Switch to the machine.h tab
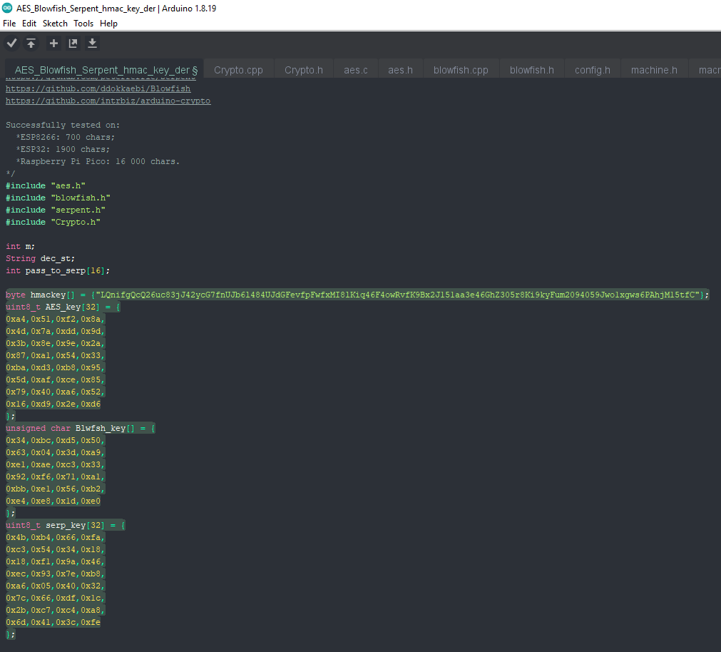This screenshot has height=652, width=721. pyautogui.click(x=654, y=70)
